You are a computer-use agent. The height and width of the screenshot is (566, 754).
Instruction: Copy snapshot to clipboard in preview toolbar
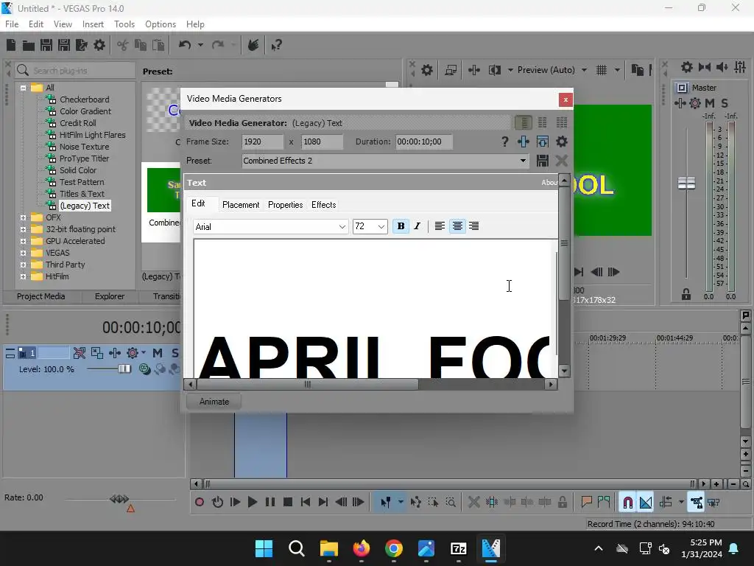[x=638, y=70]
